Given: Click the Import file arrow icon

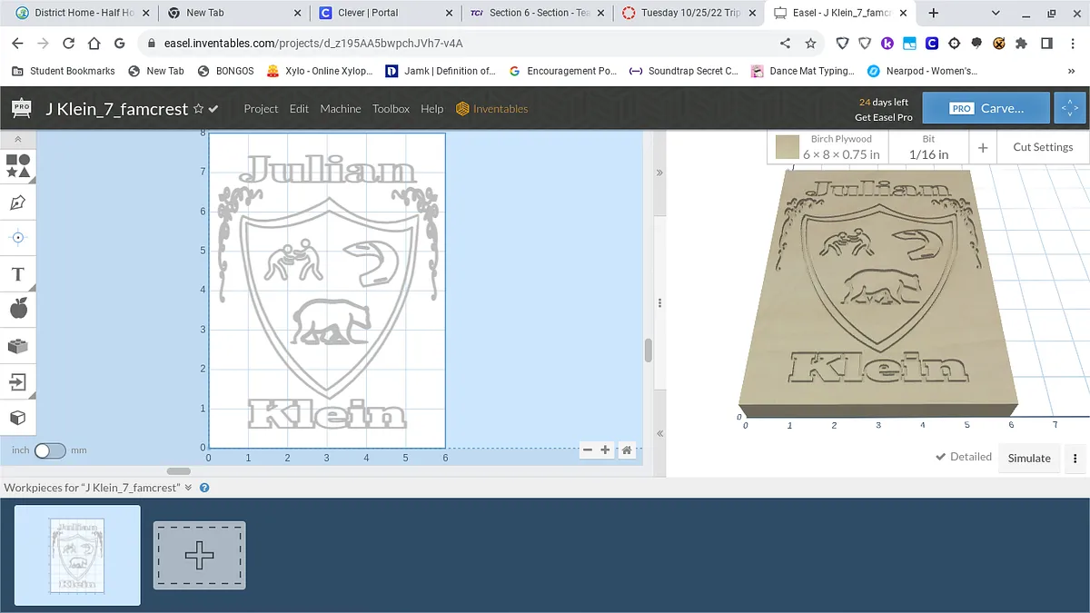Looking at the screenshot, I should click(18, 381).
